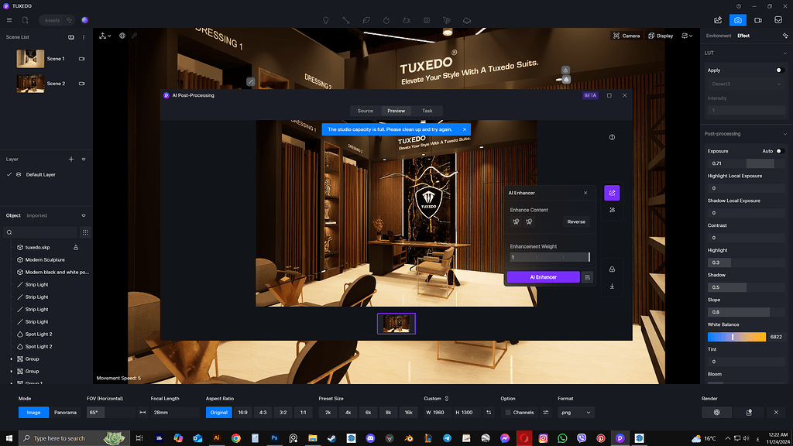Switch to the Imported tab

point(36,215)
